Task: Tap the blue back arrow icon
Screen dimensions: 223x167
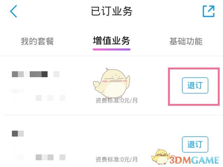Action: [13, 11]
